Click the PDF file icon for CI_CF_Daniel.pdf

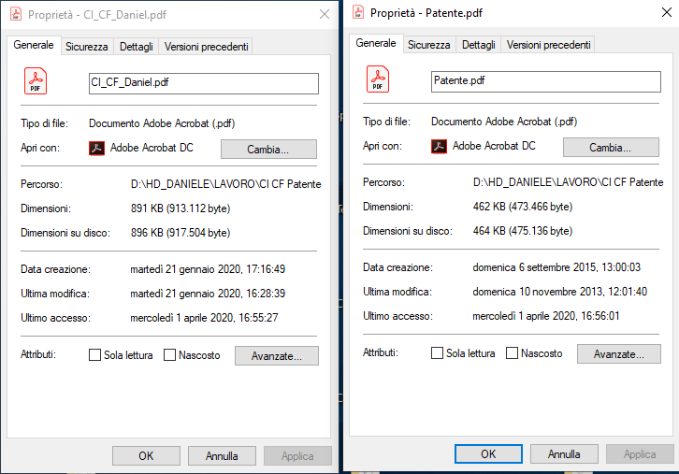tap(36, 81)
